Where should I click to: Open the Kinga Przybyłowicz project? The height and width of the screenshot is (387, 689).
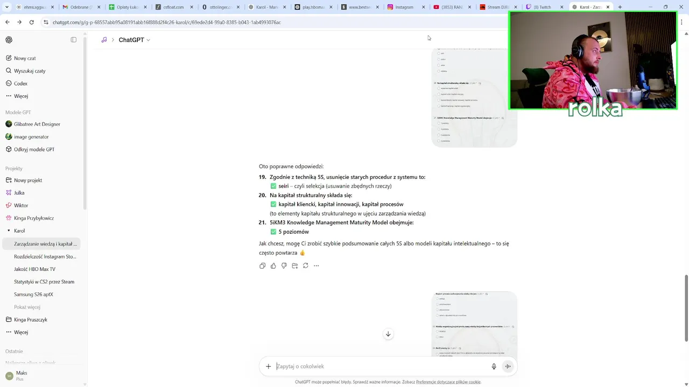(40, 218)
